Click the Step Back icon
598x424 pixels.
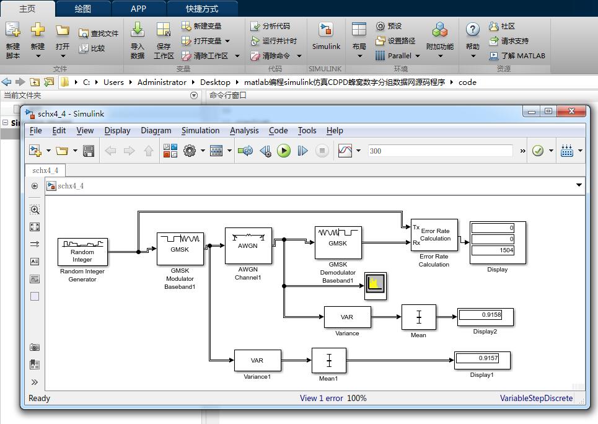[x=265, y=151]
